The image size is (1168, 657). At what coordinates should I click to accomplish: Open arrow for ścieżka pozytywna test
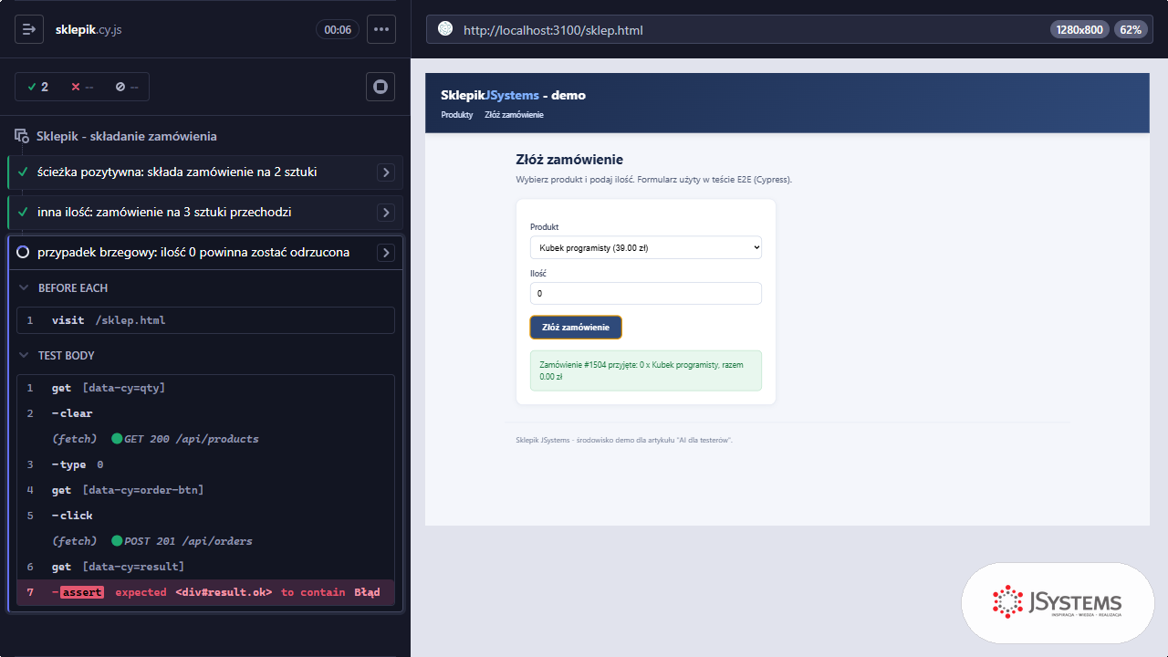click(x=386, y=172)
